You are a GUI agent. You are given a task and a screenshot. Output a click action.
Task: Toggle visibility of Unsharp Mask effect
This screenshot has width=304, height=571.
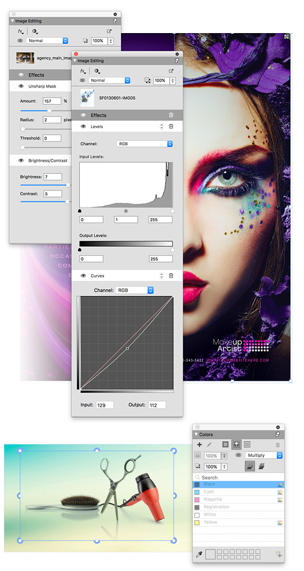click(21, 86)
